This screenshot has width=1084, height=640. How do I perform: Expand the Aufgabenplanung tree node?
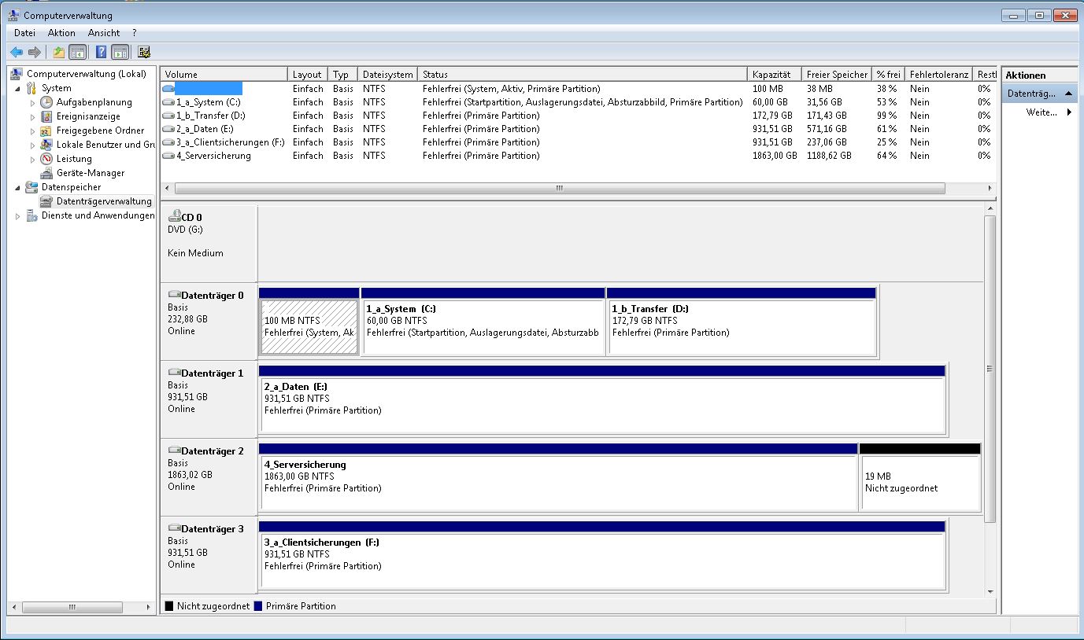coord(33,103)
